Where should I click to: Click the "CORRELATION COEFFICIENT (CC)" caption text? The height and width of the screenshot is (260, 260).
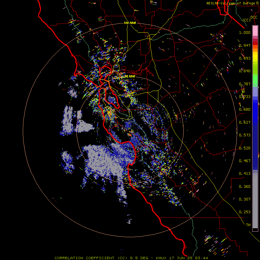pyautogui.click(x=91, y=258)
